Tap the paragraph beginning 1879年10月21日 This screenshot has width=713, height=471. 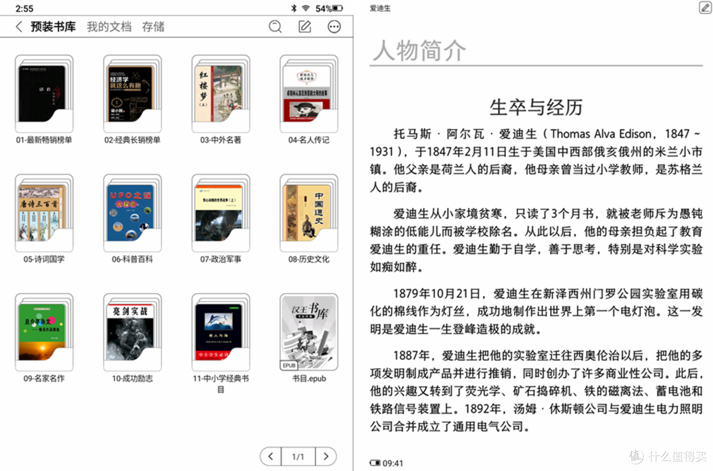click(536, 311)
